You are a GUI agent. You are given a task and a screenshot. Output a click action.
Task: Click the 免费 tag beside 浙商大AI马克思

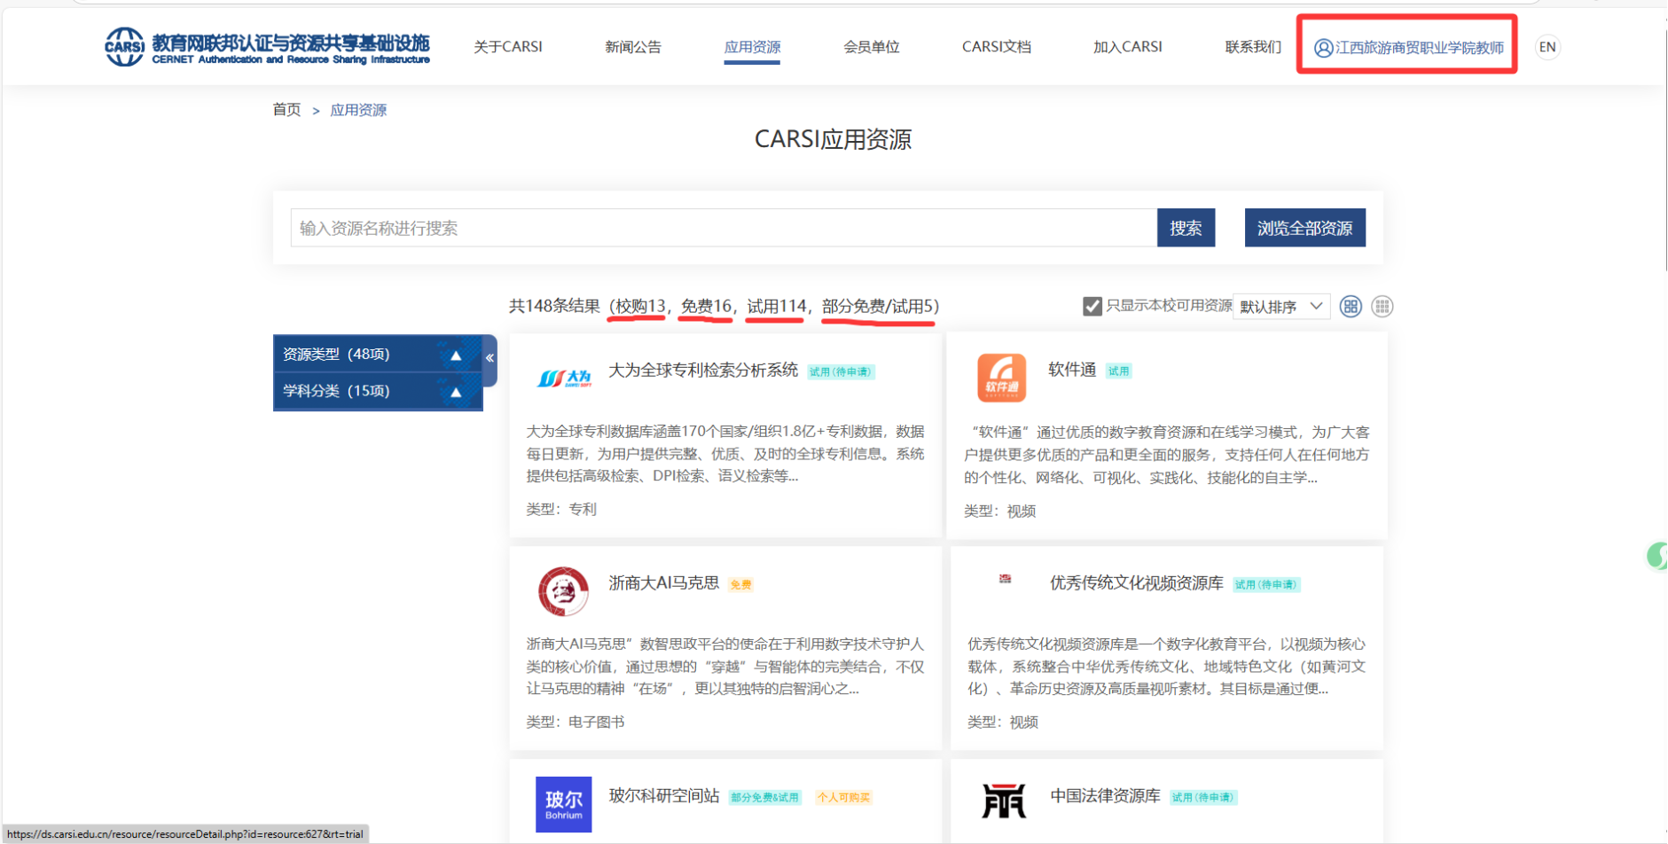(x=740, y=584)
